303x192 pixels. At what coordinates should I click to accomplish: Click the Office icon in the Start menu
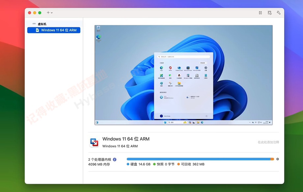coord(170,68)
